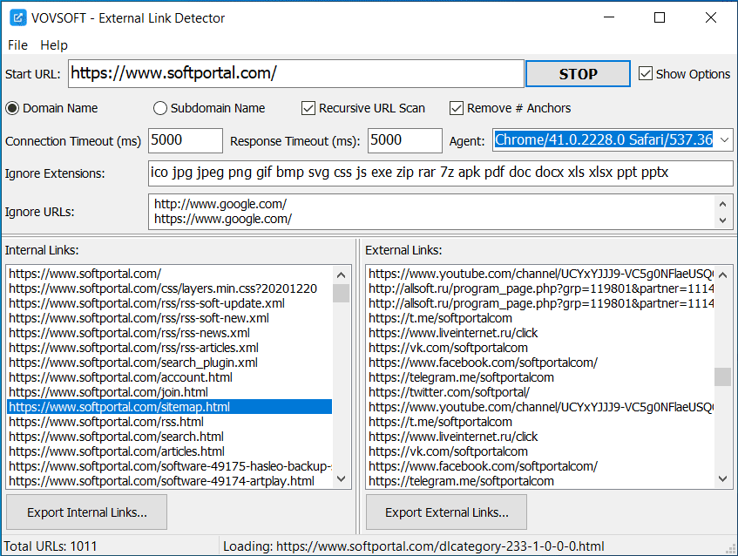This screenshot has height=556, width=738.
Task: Expand the Agent dropdown list
Action: (x=724, y=140)
